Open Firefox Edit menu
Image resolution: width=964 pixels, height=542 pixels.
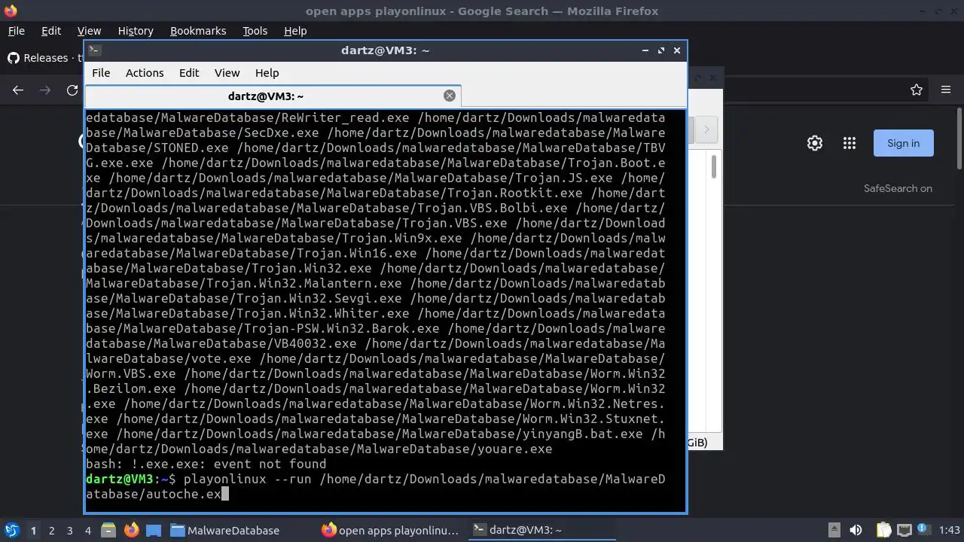[x=51, y=31]
